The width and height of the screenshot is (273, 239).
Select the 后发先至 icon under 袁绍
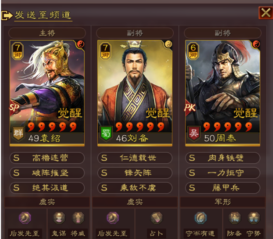pyautogui.click(x=25, y=218)
